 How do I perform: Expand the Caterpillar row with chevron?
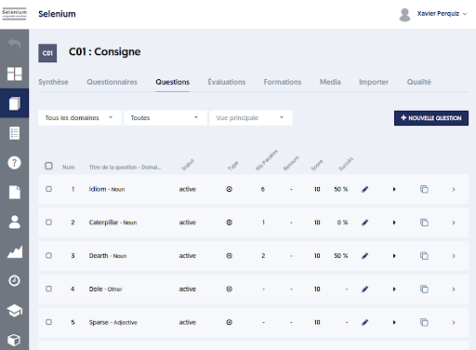point(454,222)
